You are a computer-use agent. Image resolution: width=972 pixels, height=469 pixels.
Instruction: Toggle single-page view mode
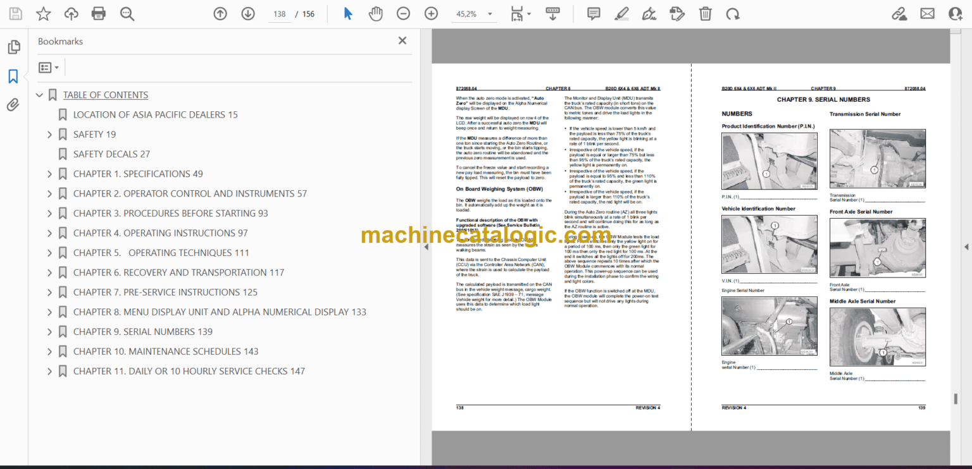point(518,13)
